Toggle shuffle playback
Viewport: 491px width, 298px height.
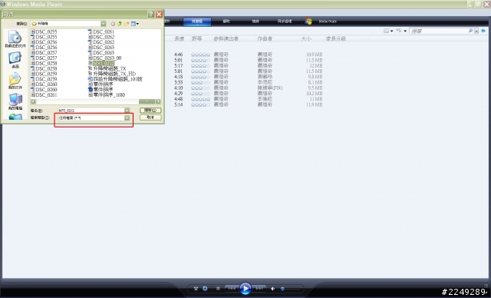196,289
